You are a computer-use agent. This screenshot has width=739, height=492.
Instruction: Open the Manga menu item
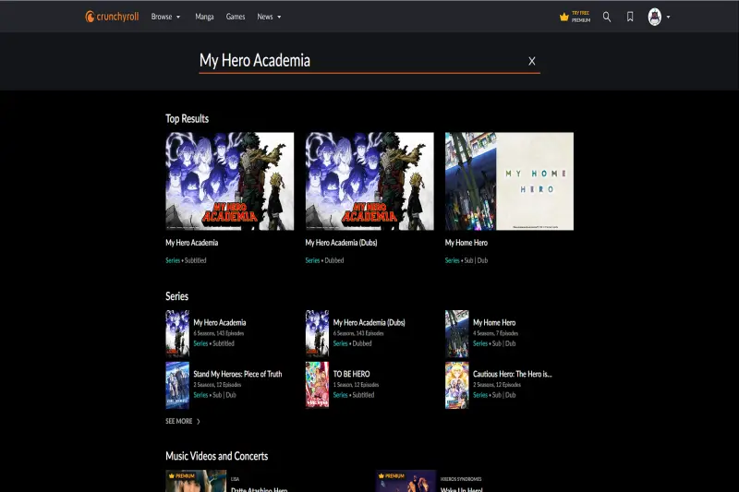(x=204, y=17)
